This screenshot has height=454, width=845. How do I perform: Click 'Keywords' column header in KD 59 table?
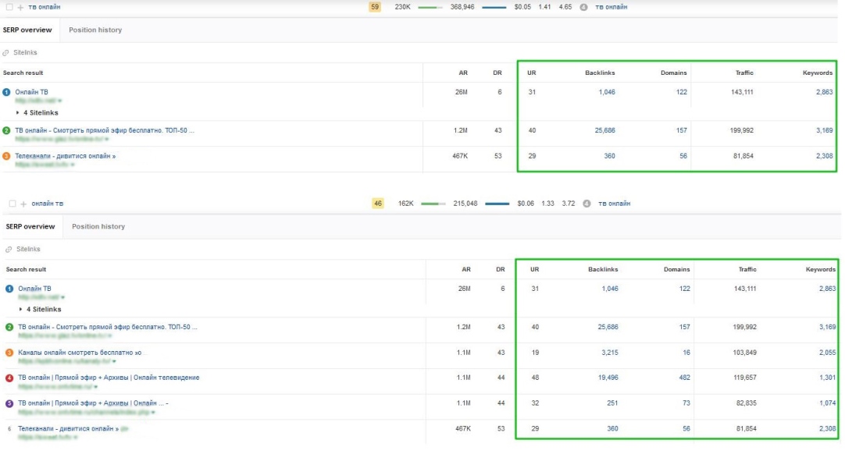pos(818,73)
